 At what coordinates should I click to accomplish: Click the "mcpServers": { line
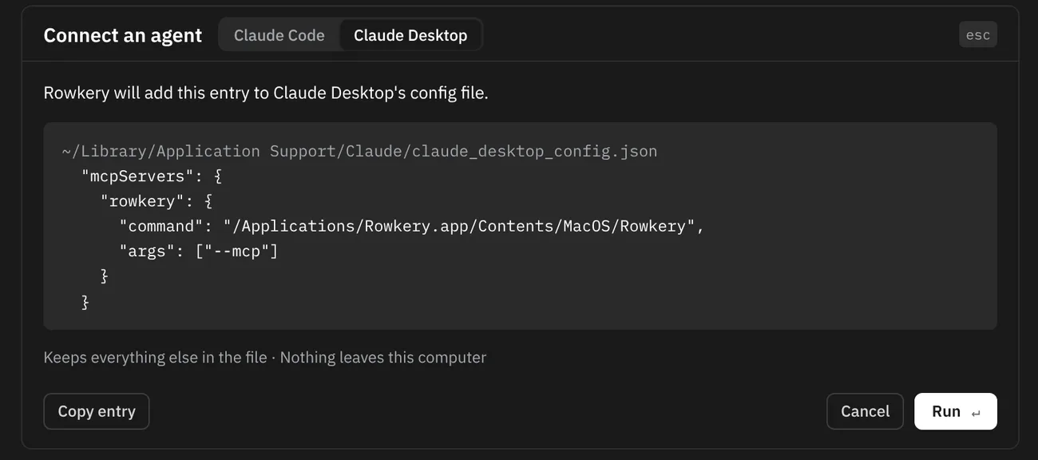point(151,176)
